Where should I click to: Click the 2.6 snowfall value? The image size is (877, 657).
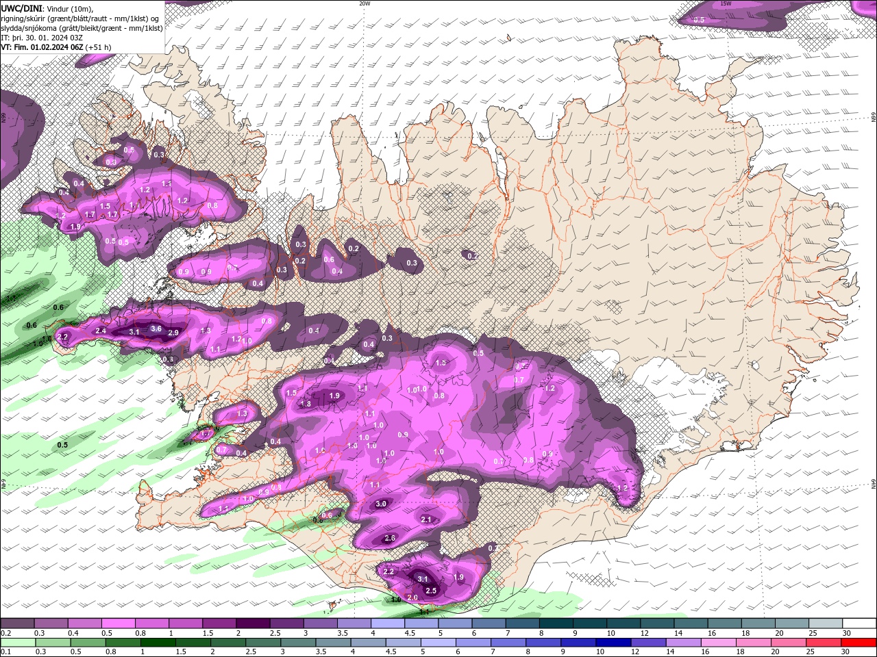[x=390, y=538]
